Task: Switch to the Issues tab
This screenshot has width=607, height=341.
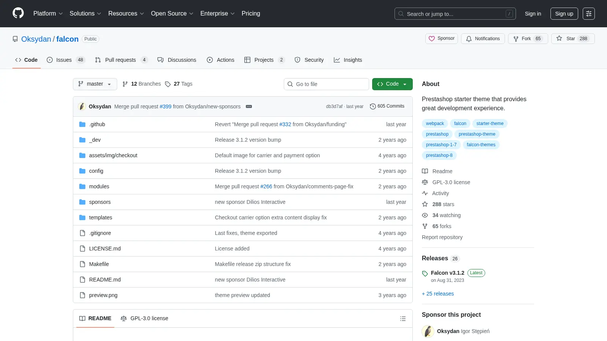Action: [66, 60]
